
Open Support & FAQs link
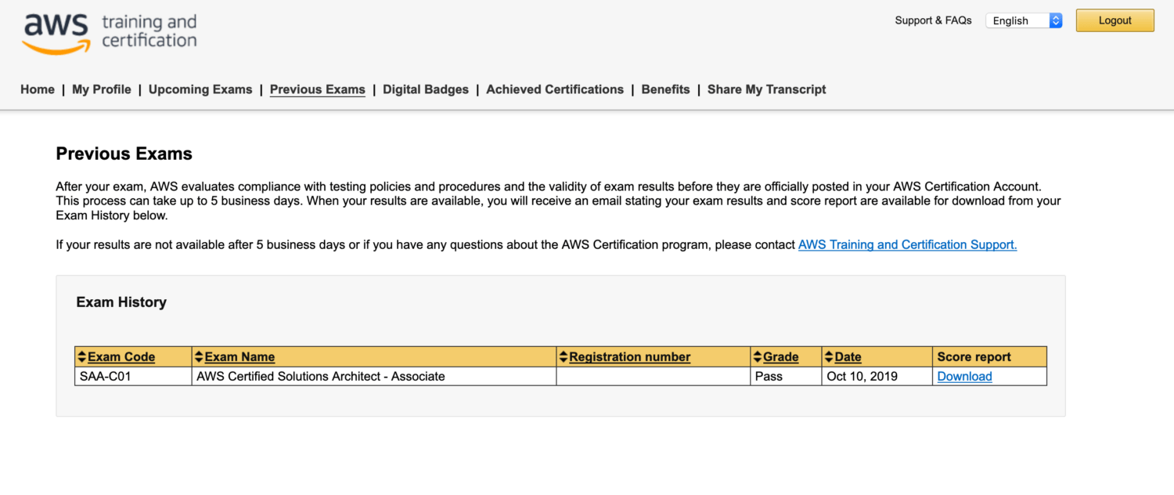[933, 20]
